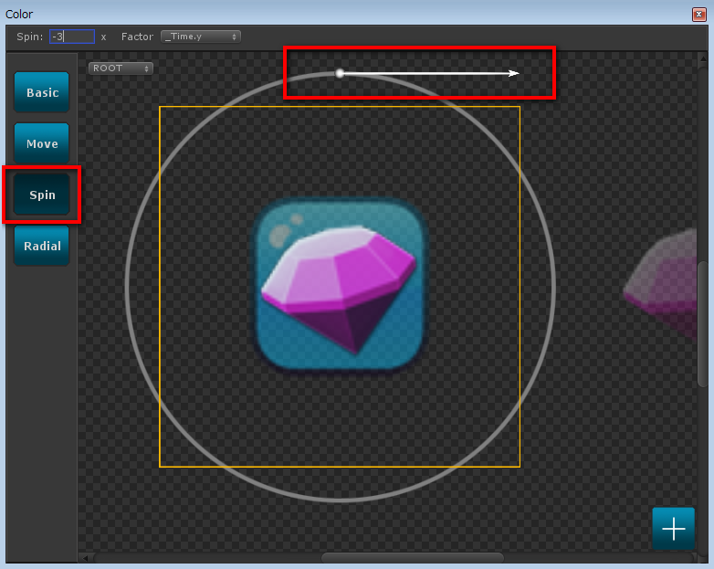Select the Move mode button
This screenshot has width=714, height=569.
point(42,143)
